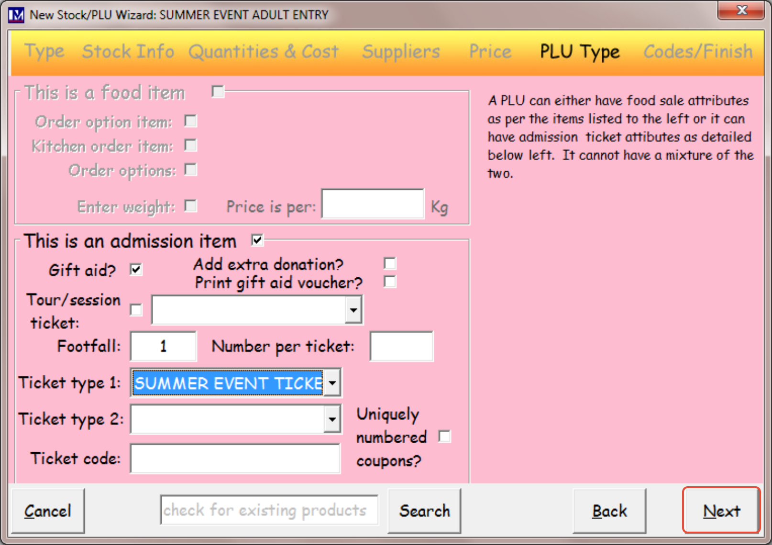This screenshot has height=545, width=772.
Task: Open the Tour/session ticket dropdown list
Action: [353, 310]
